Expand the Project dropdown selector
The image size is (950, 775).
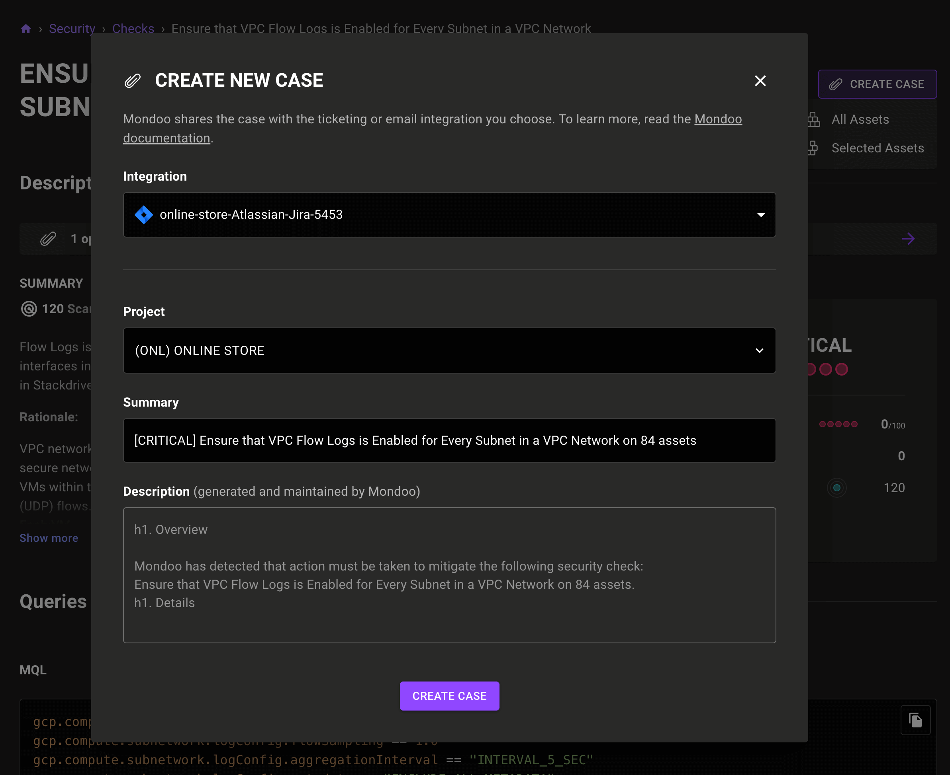449,350
